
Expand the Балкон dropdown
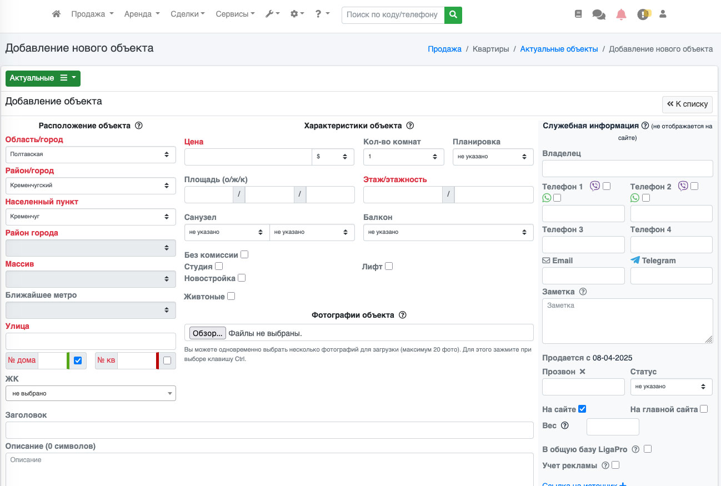(448, 232)
